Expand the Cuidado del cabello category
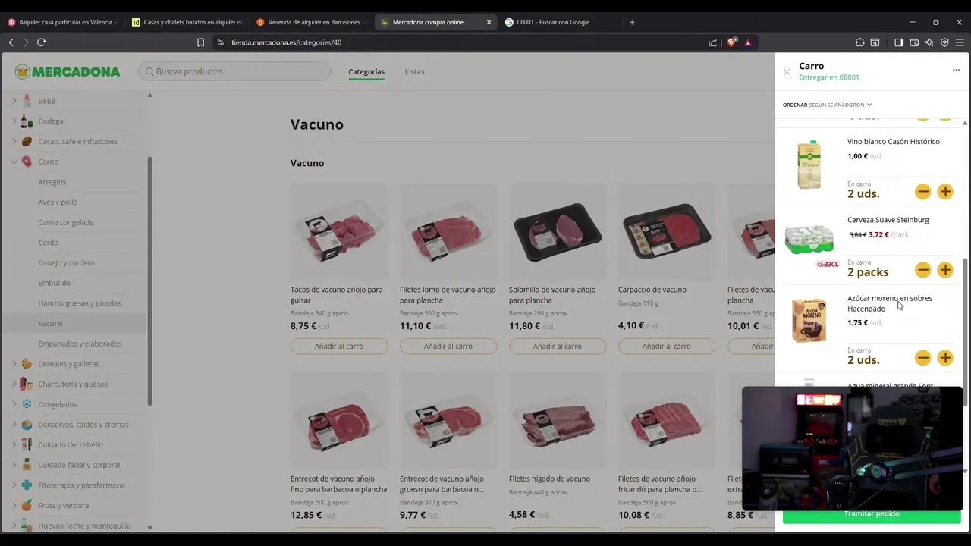 (x=14, y=444)
